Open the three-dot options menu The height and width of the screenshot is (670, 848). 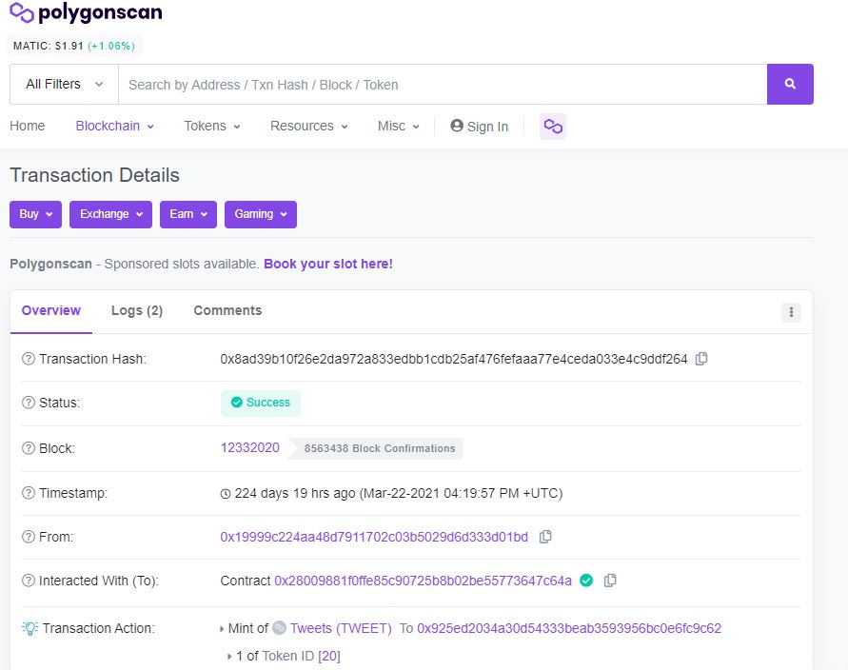click(791, 312)
